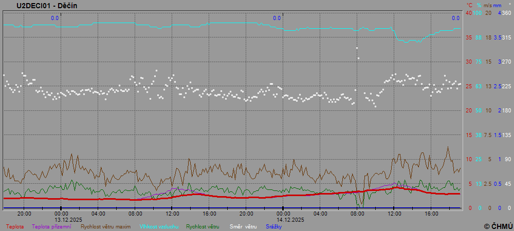Image resolution: width=514 pixels, height=231 pixels.
Task: Select the red Teplota legend label
Action: [15, 226]
